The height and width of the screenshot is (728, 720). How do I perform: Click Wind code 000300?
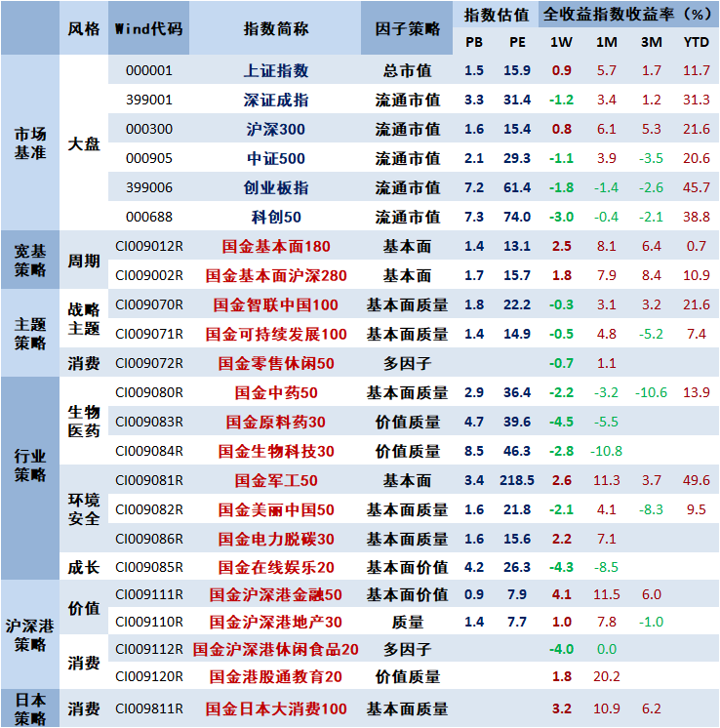[x=148, y=129]
